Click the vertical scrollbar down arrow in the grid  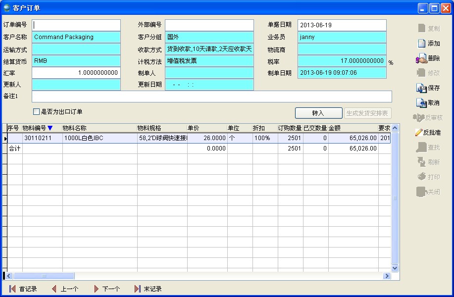[395, 268]
